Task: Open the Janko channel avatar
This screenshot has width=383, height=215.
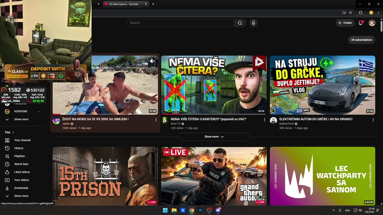Action: click(56, 120)
